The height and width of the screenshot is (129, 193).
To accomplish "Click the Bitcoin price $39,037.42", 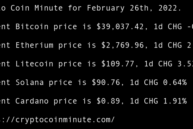I will click(122, 27).
